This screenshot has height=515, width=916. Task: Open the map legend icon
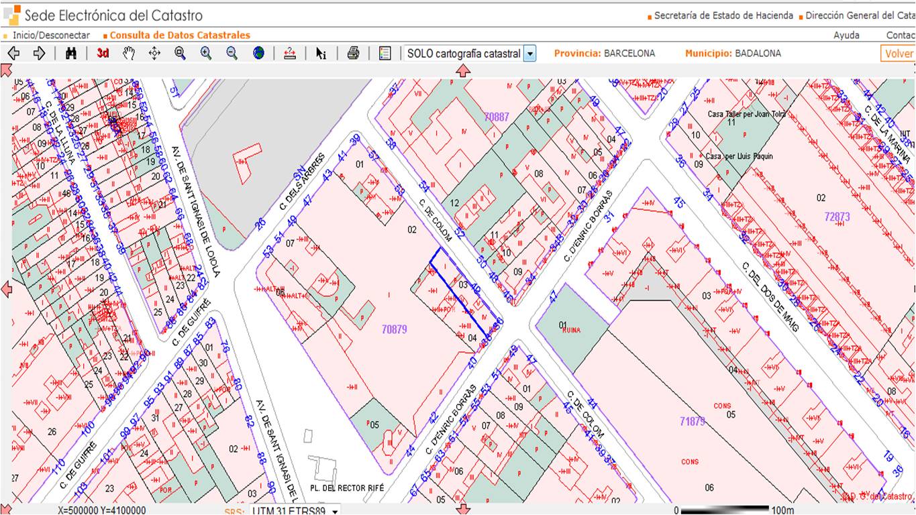(x=385, y=54)
